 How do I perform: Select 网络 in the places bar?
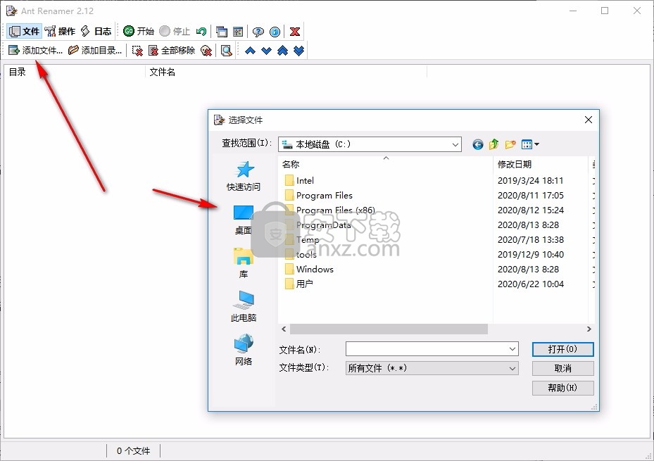(x=244, y=350)
